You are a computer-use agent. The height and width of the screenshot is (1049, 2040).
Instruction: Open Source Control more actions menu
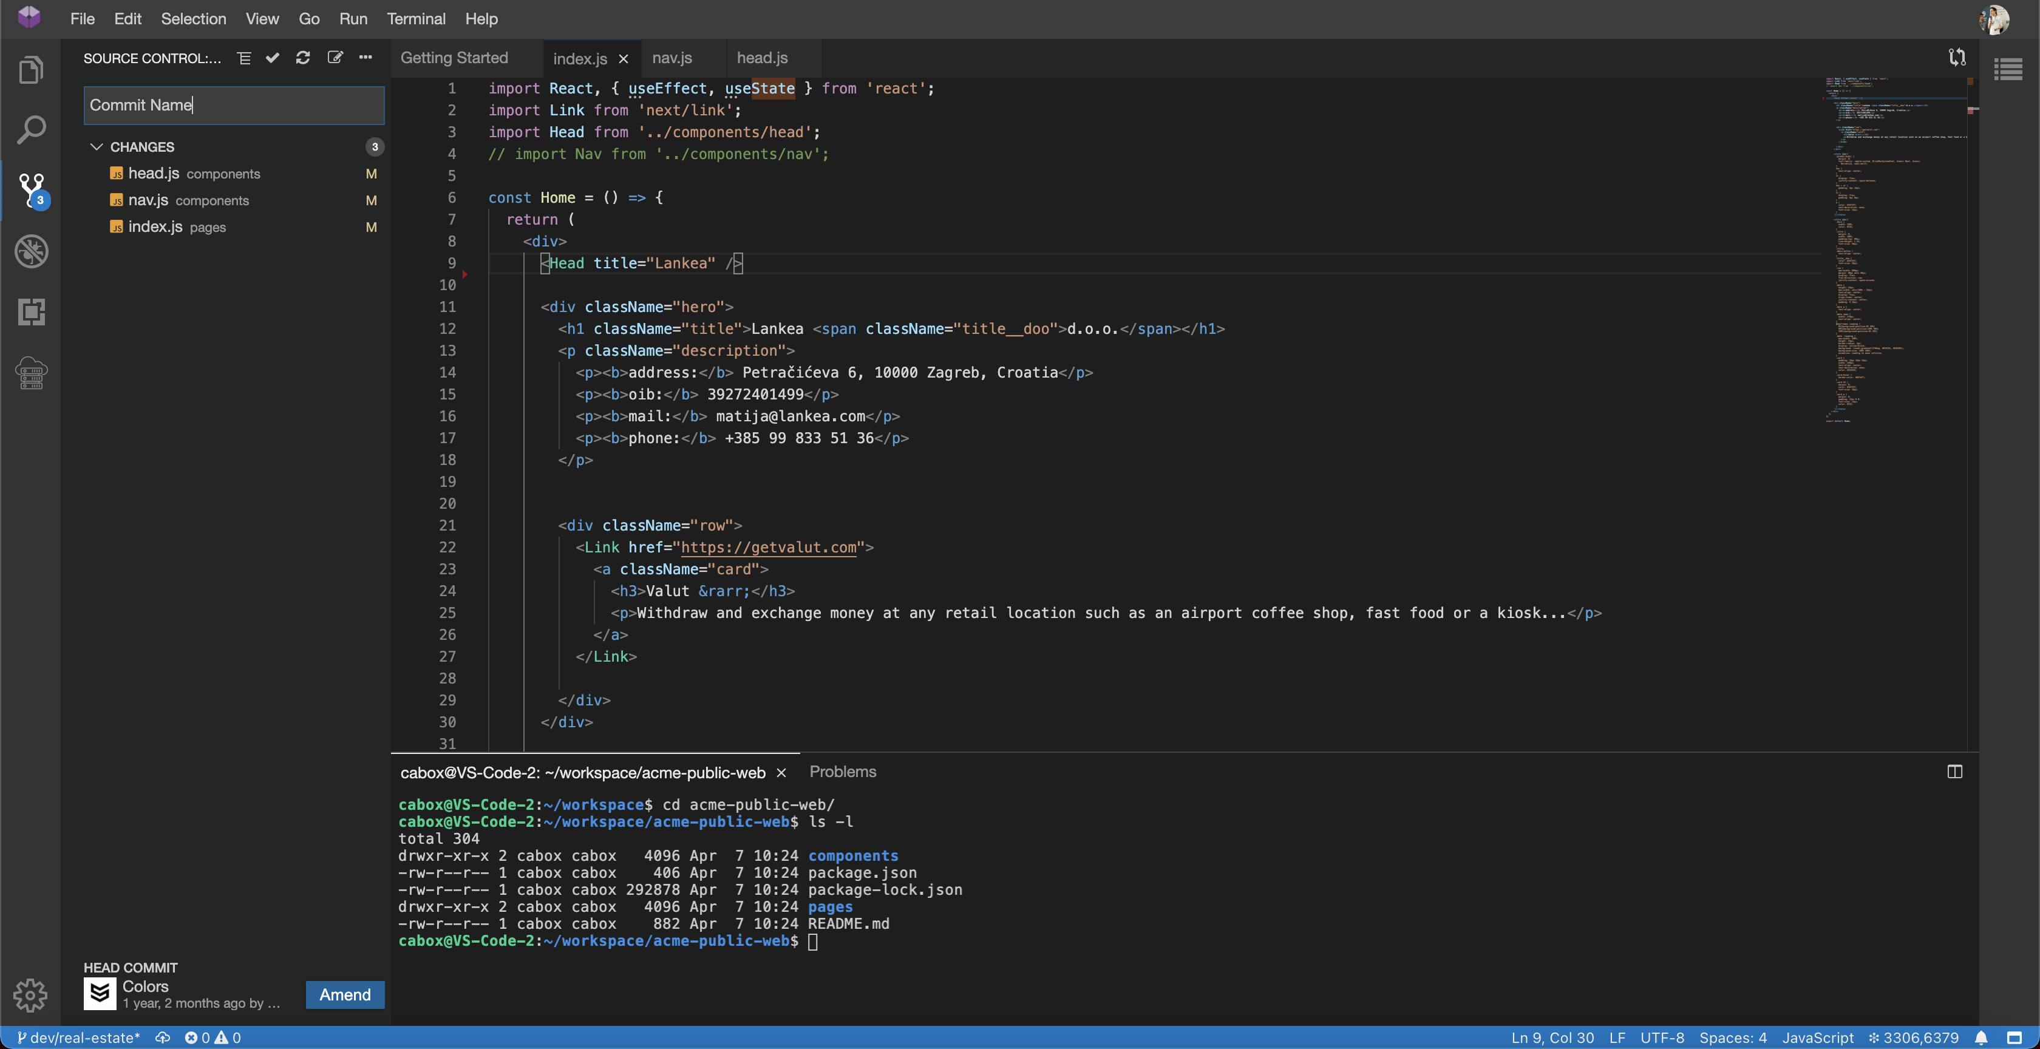(x=365, y=58)
